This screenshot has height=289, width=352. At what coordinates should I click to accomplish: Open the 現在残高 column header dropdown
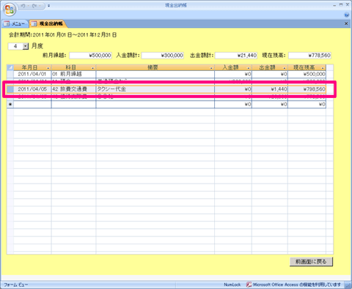point(323,68)
